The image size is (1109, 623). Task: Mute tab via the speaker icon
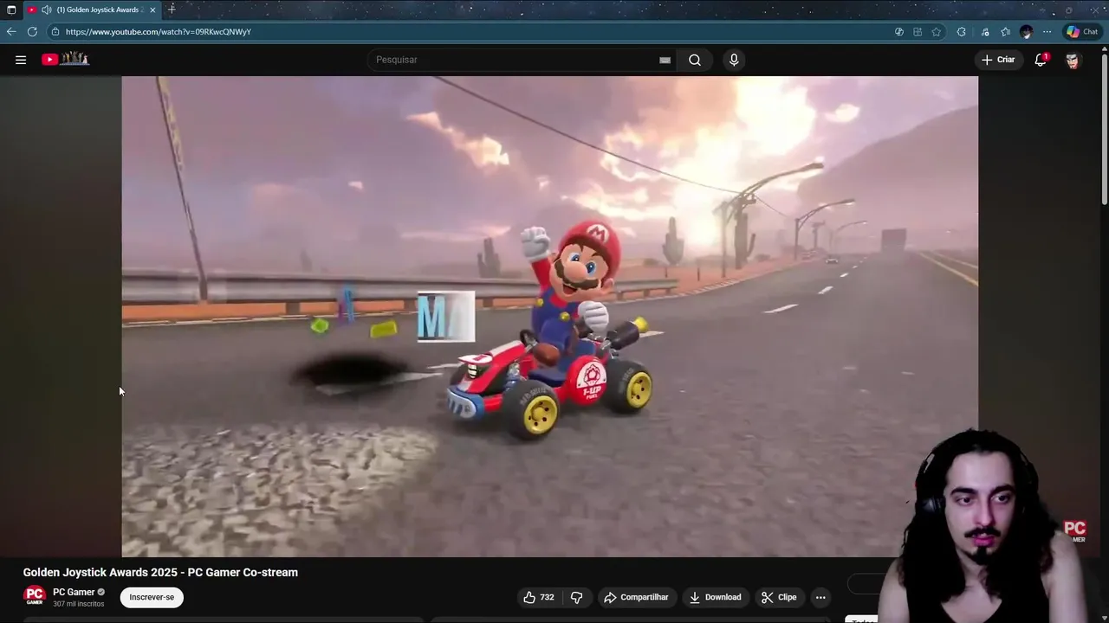point(46,10)
